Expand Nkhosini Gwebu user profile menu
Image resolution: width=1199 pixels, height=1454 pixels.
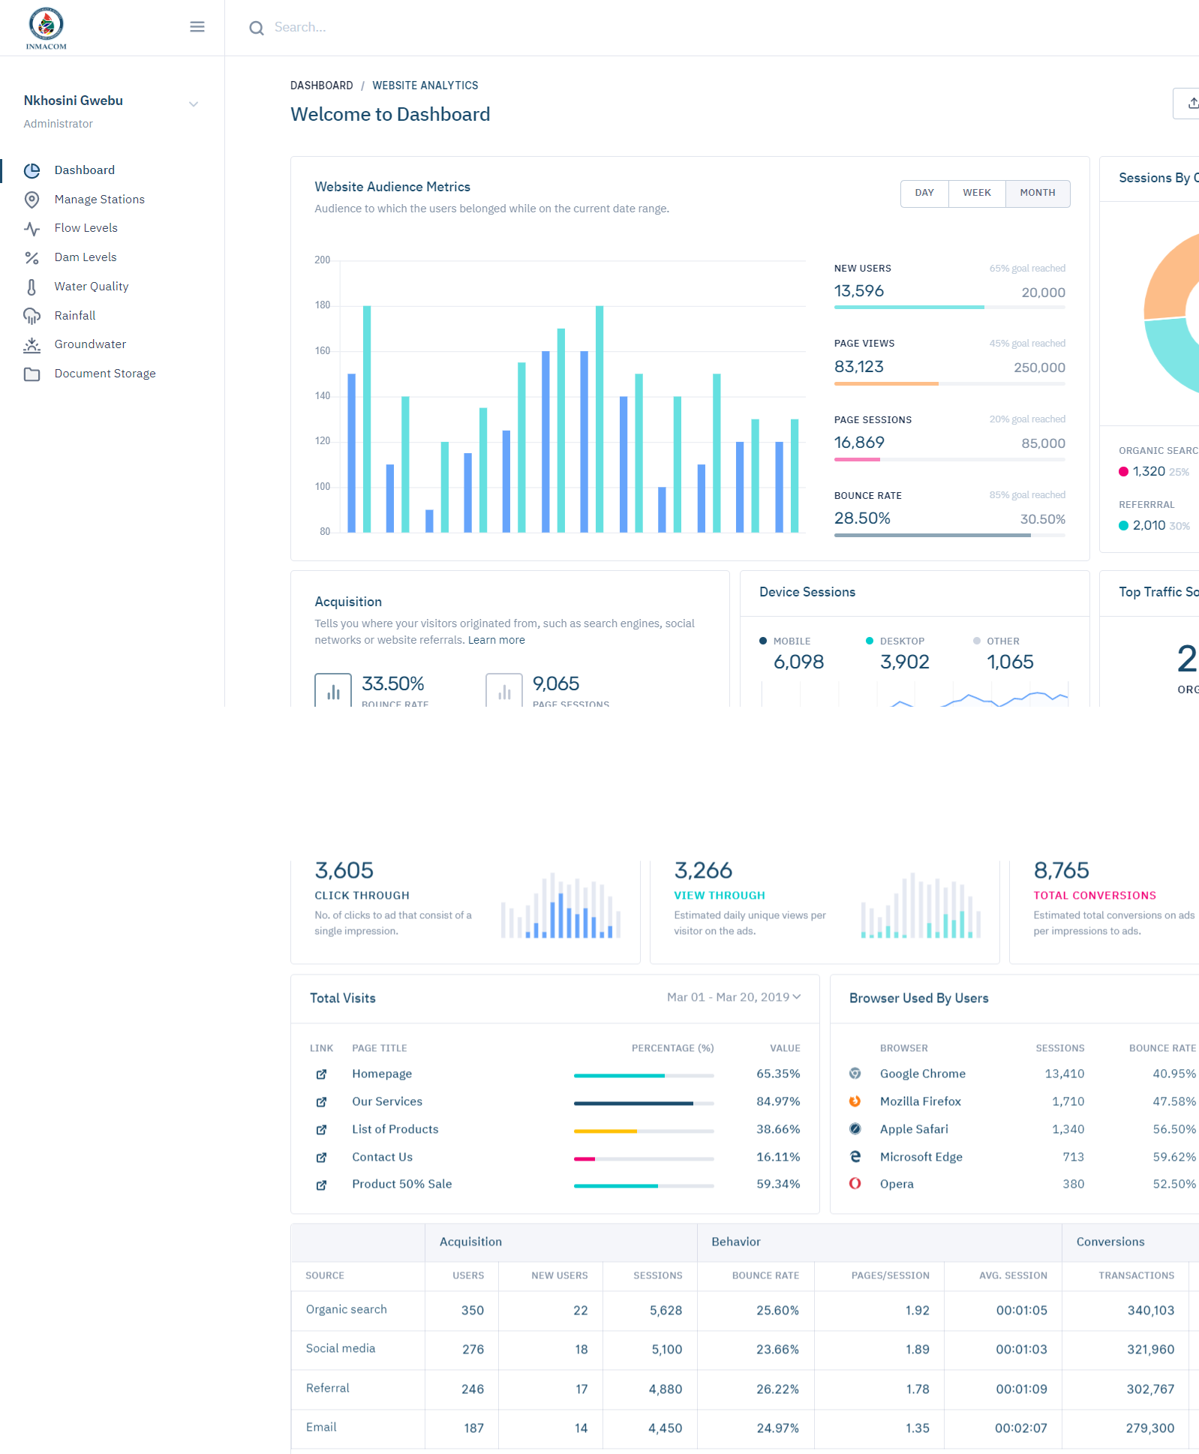coord(194,104)
